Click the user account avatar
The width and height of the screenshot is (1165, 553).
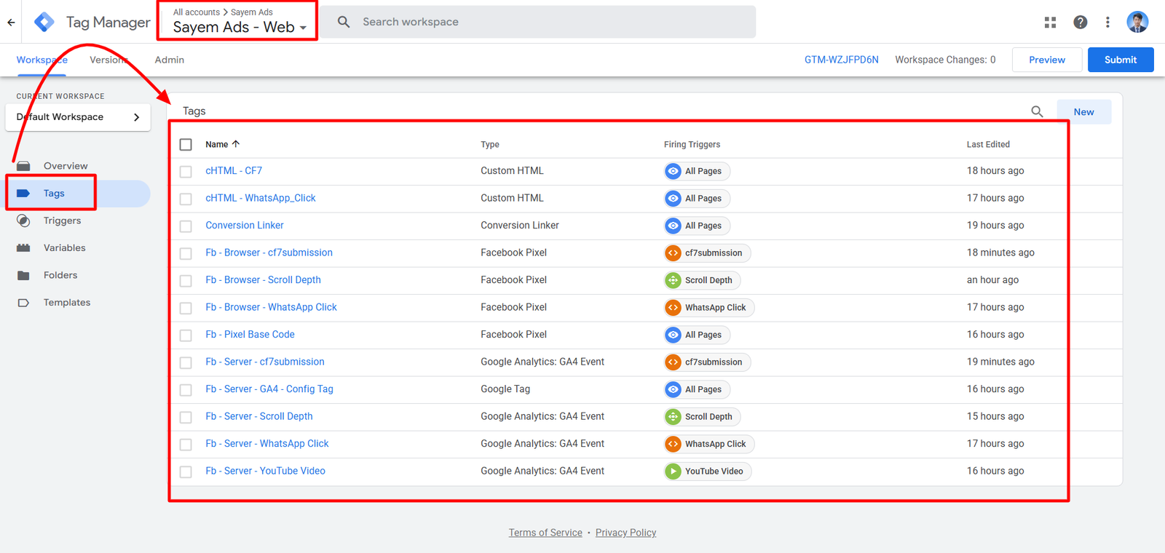pos(1137,22)
